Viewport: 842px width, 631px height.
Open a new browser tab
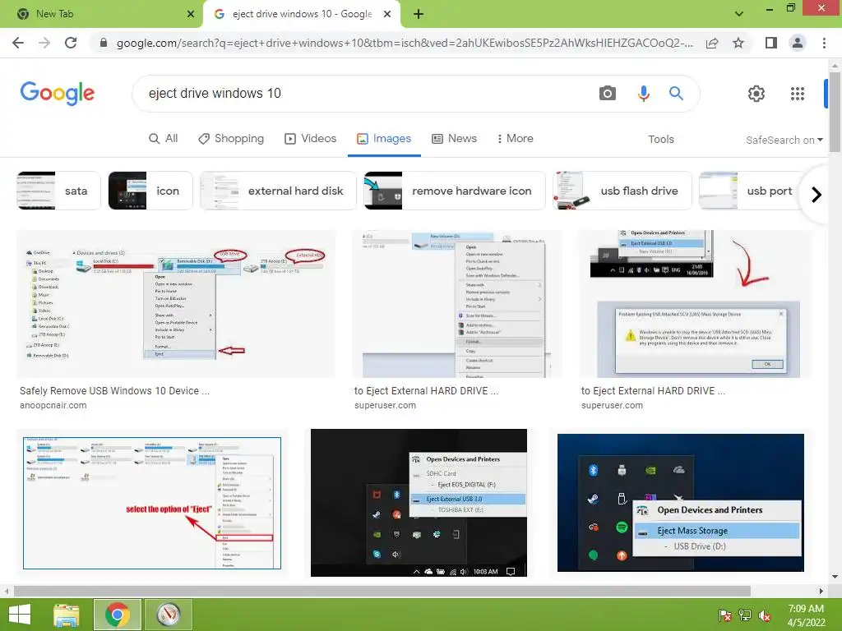coord(419,14)
